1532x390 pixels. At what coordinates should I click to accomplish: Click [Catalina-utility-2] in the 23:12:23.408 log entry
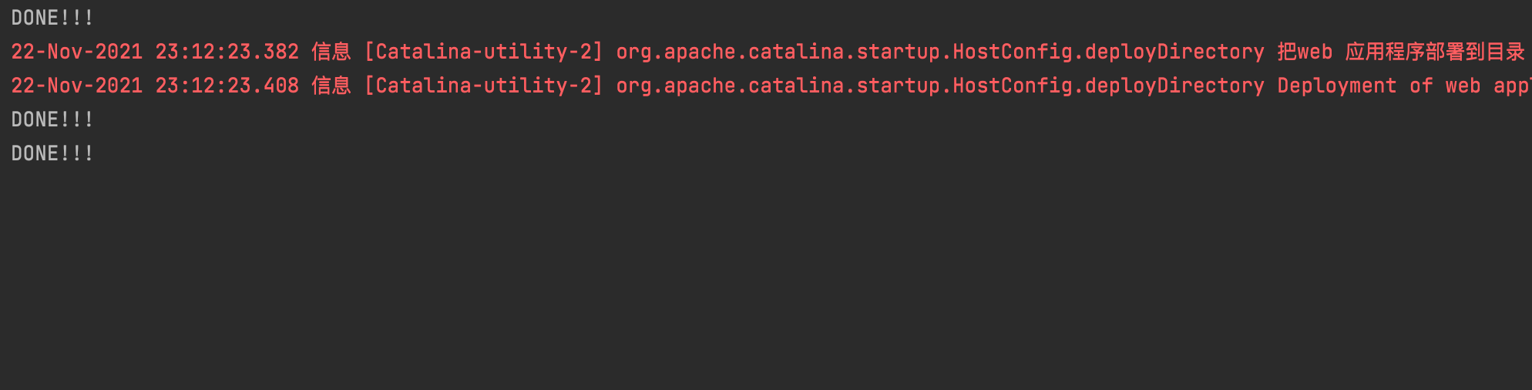484,86
